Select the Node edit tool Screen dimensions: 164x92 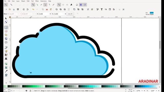6,22
